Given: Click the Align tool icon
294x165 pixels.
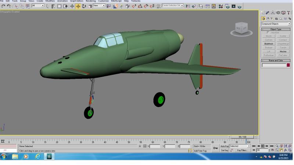Looking at the screenshot, I should pyautogui.click(x=194, y=6).
